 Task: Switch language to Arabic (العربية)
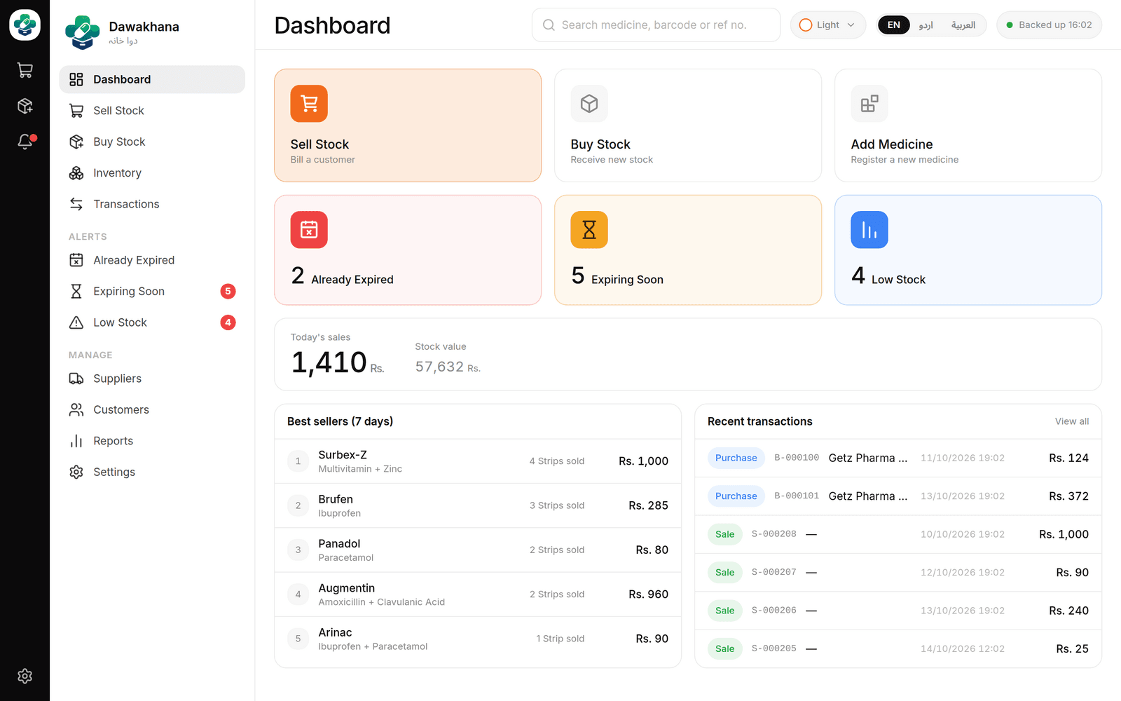coord(963,25)
